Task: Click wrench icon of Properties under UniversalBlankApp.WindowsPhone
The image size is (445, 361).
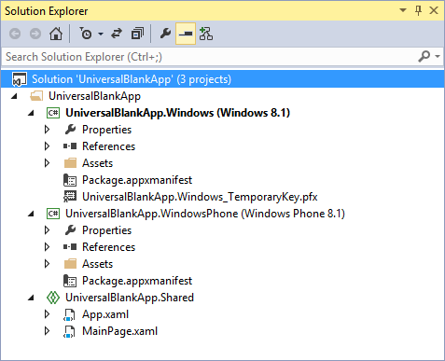Action: [70, 230]
